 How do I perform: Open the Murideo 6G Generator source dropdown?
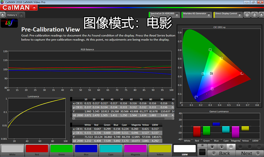[x=209, y=15]
